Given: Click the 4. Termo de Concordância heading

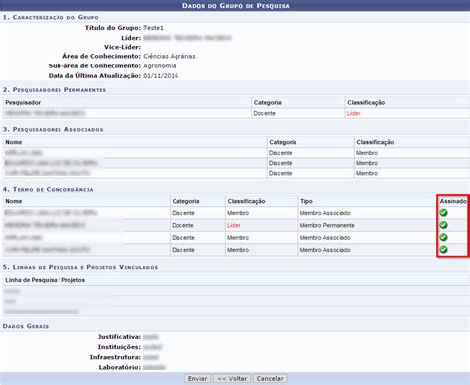Looking at the screenshot, I should click(x=49, y=189).
